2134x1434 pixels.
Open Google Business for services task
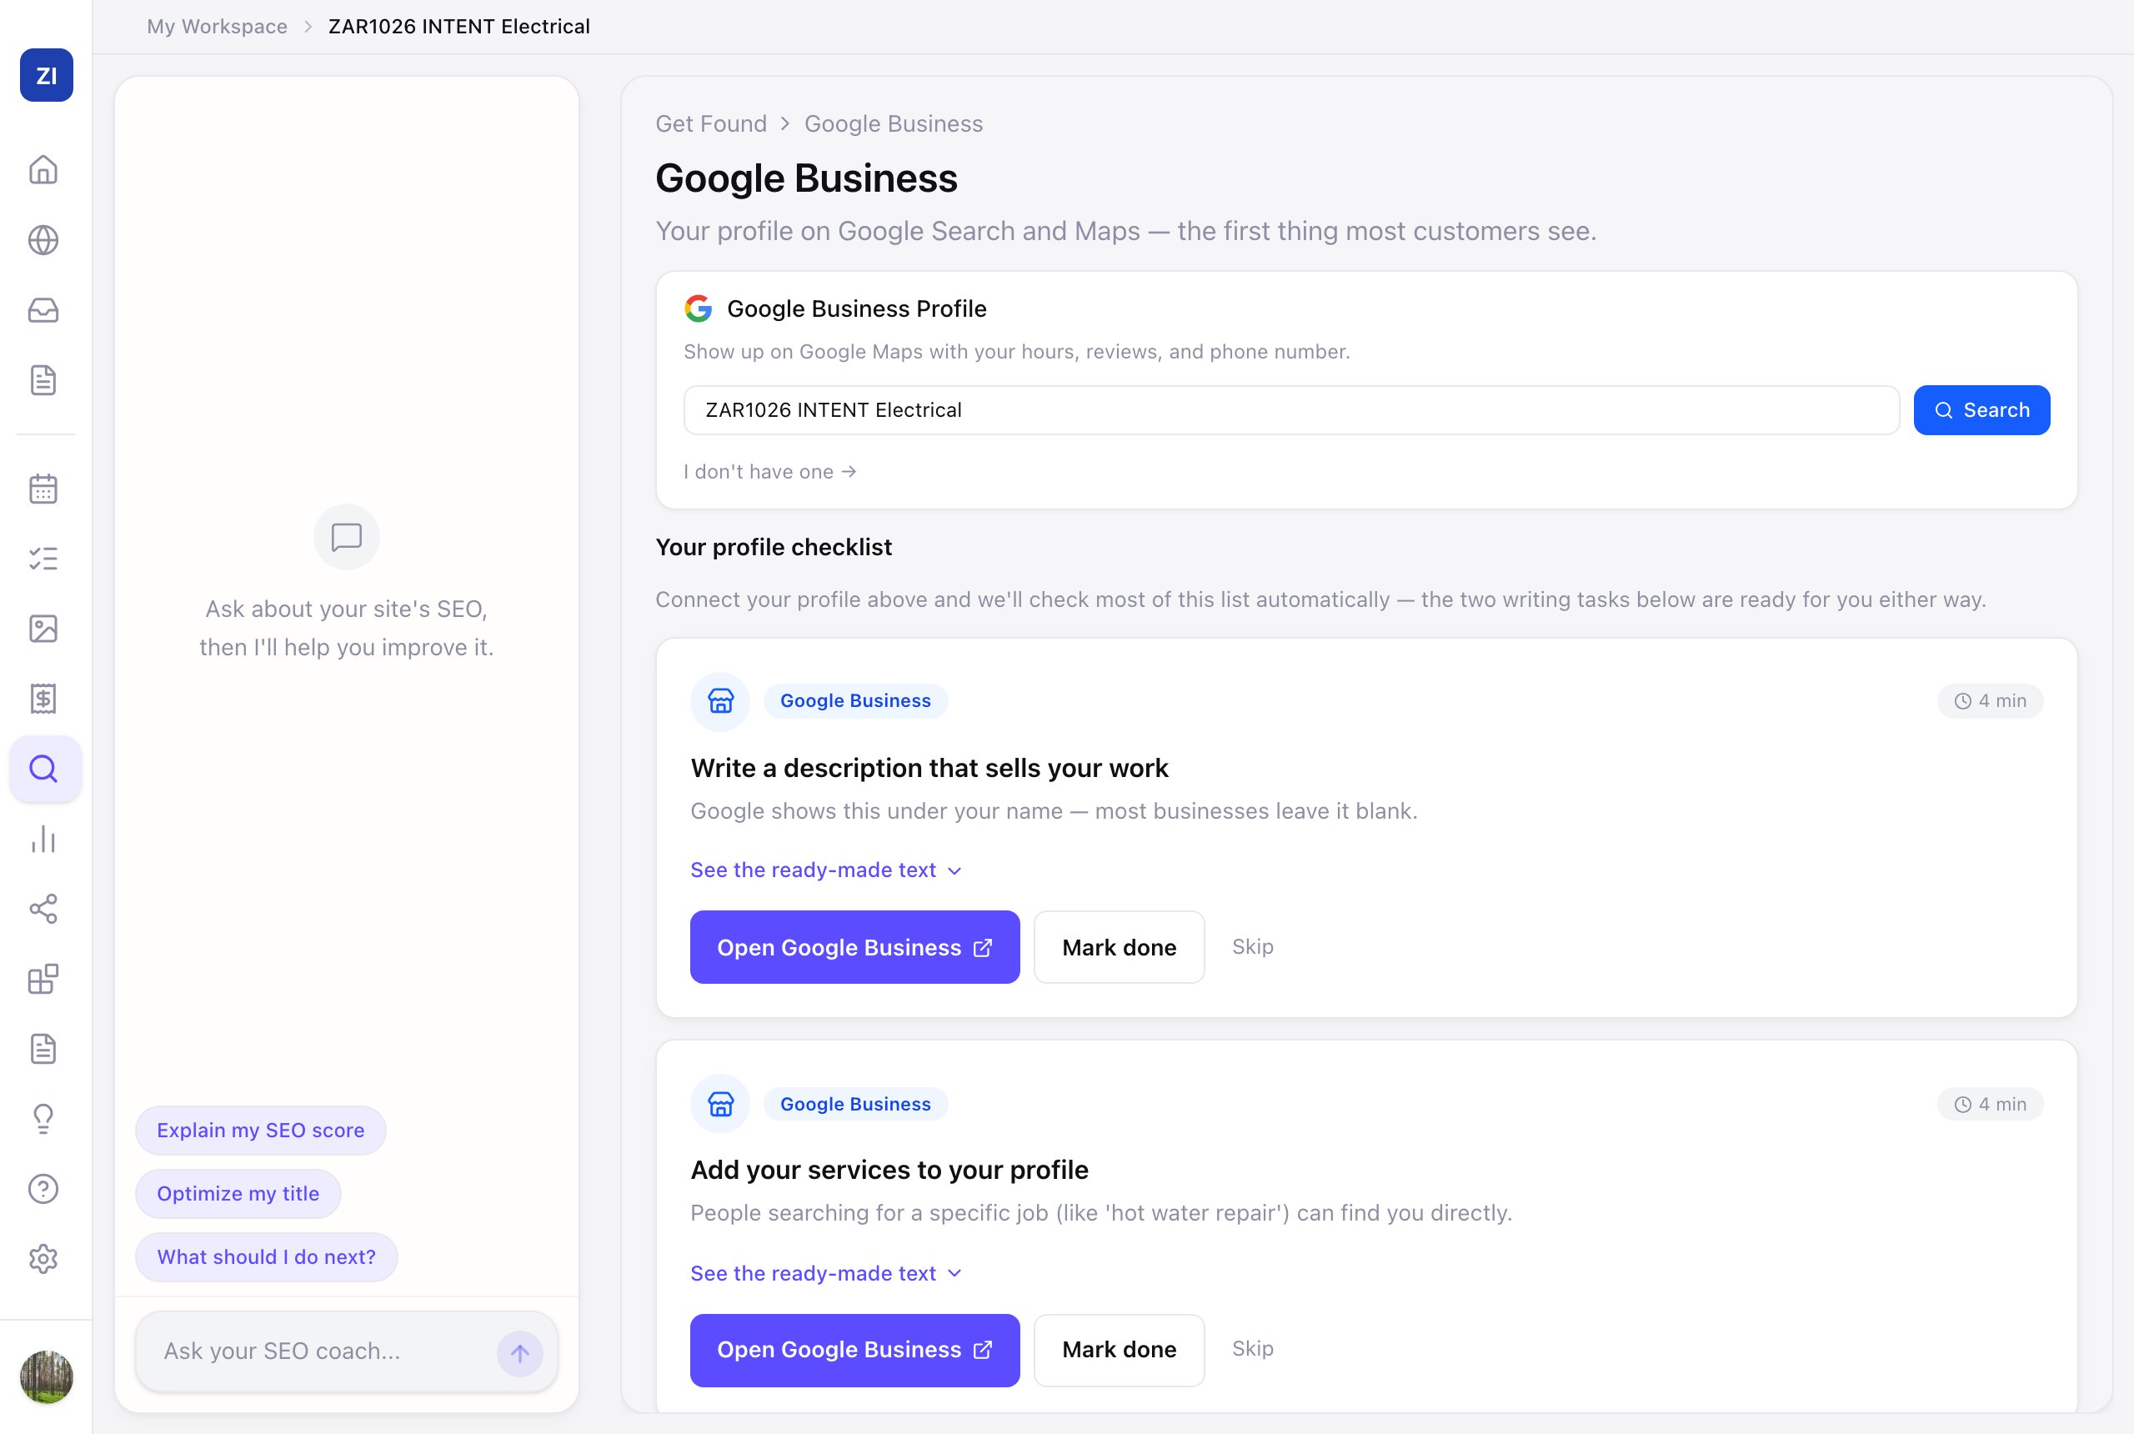[855, 1350]
